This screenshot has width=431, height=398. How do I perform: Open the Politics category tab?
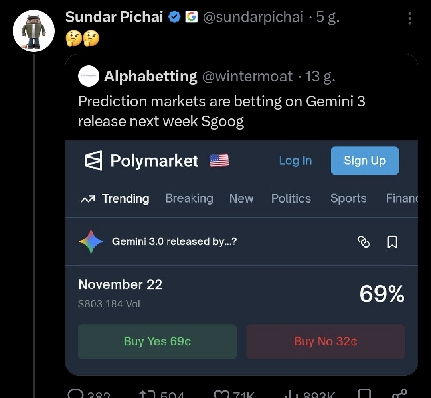291,199
